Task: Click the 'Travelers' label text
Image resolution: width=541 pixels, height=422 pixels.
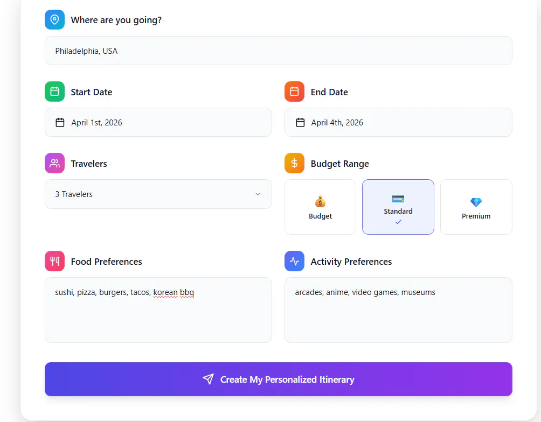Action: tap(89, 164)
